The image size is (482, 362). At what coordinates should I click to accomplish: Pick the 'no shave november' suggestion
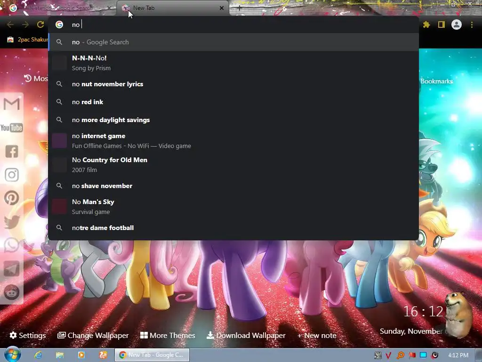[233, 186]
